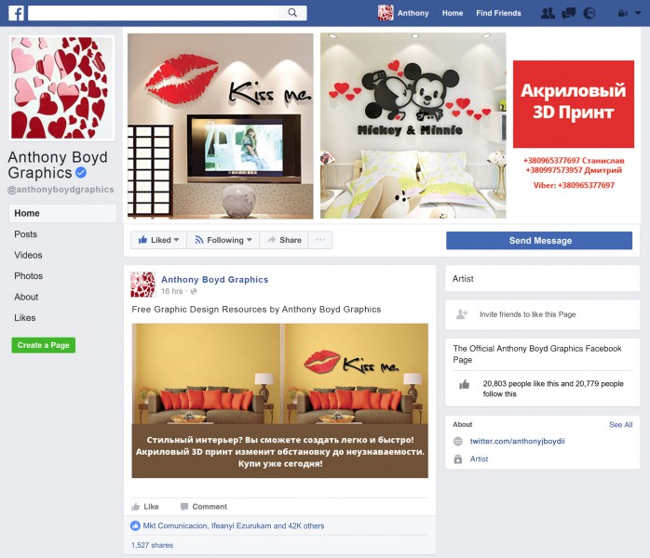
Task: Click the privacy shortcuts lock icon
Action: (x=623, y=13)
